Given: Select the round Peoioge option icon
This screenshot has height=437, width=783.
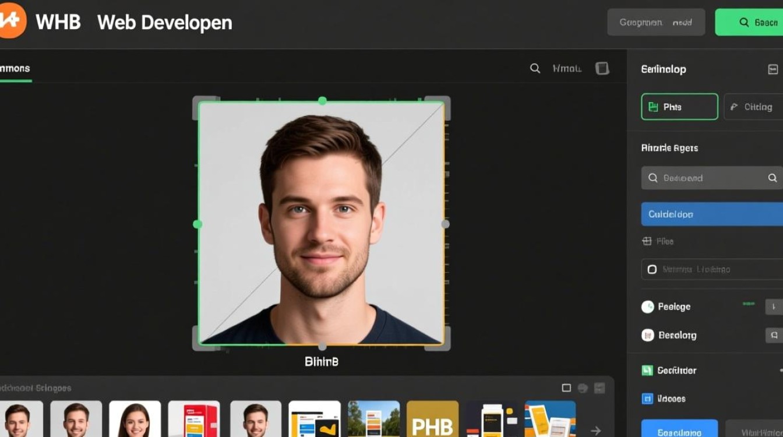Looking at the screenshot, I should pyautogui.click(x=647, y=307).
